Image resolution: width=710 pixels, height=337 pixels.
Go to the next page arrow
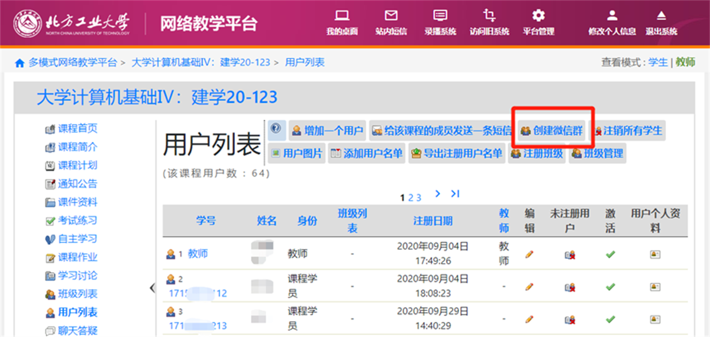click(438, 194)
